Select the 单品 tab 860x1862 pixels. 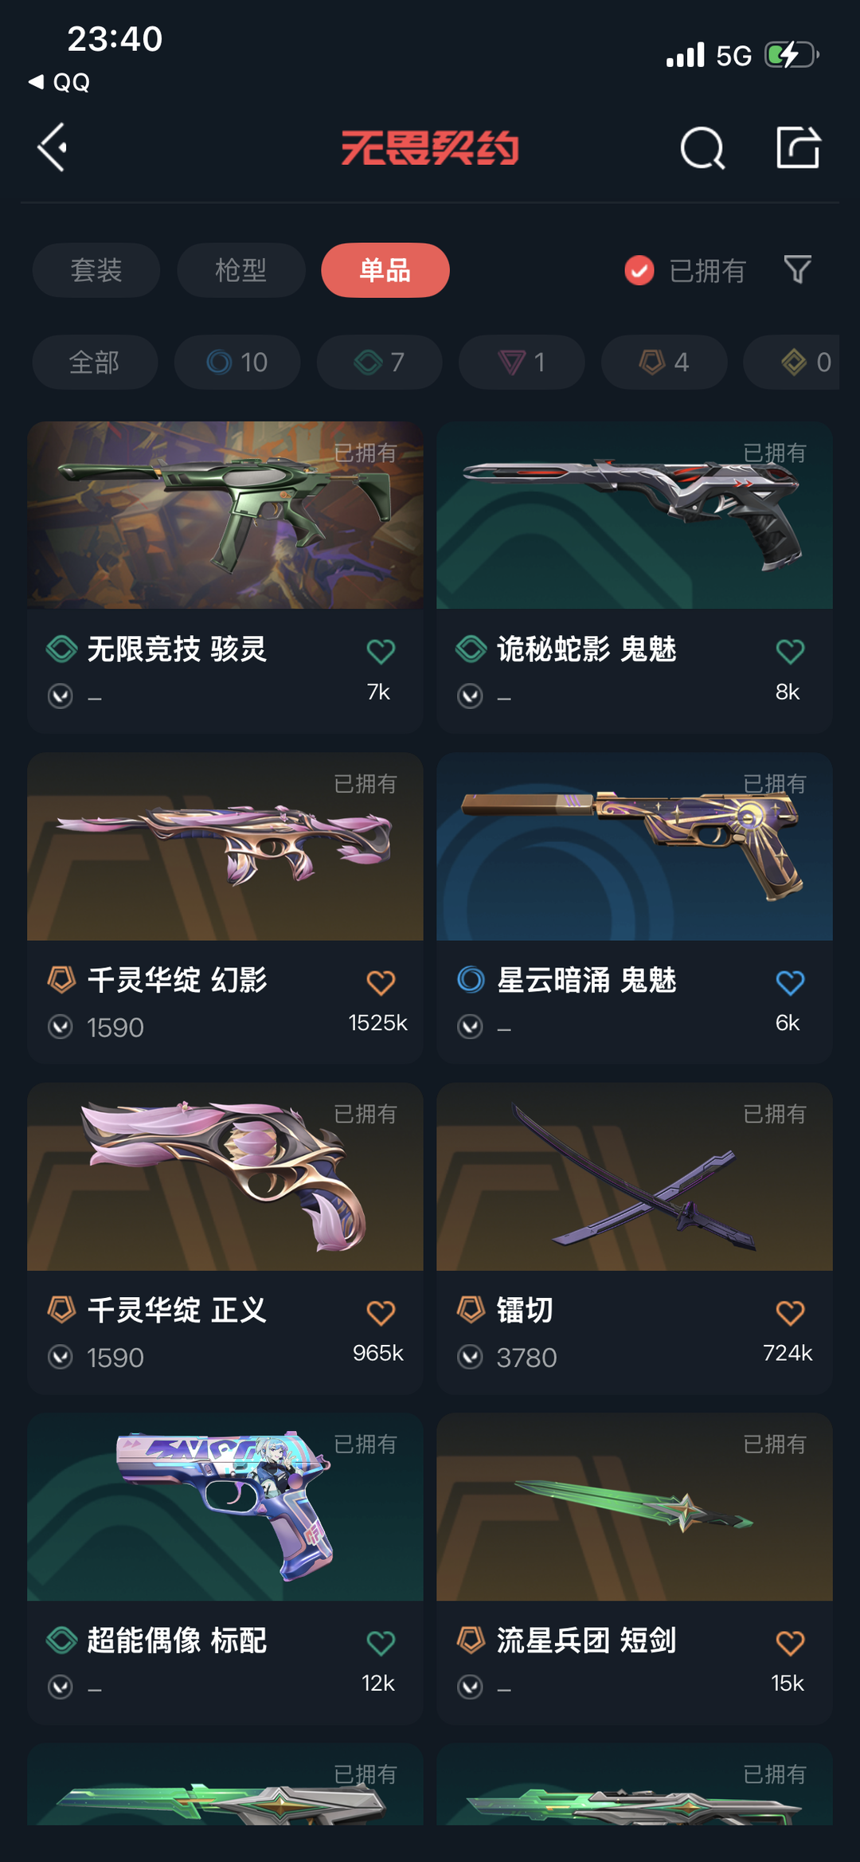point(385,270)
